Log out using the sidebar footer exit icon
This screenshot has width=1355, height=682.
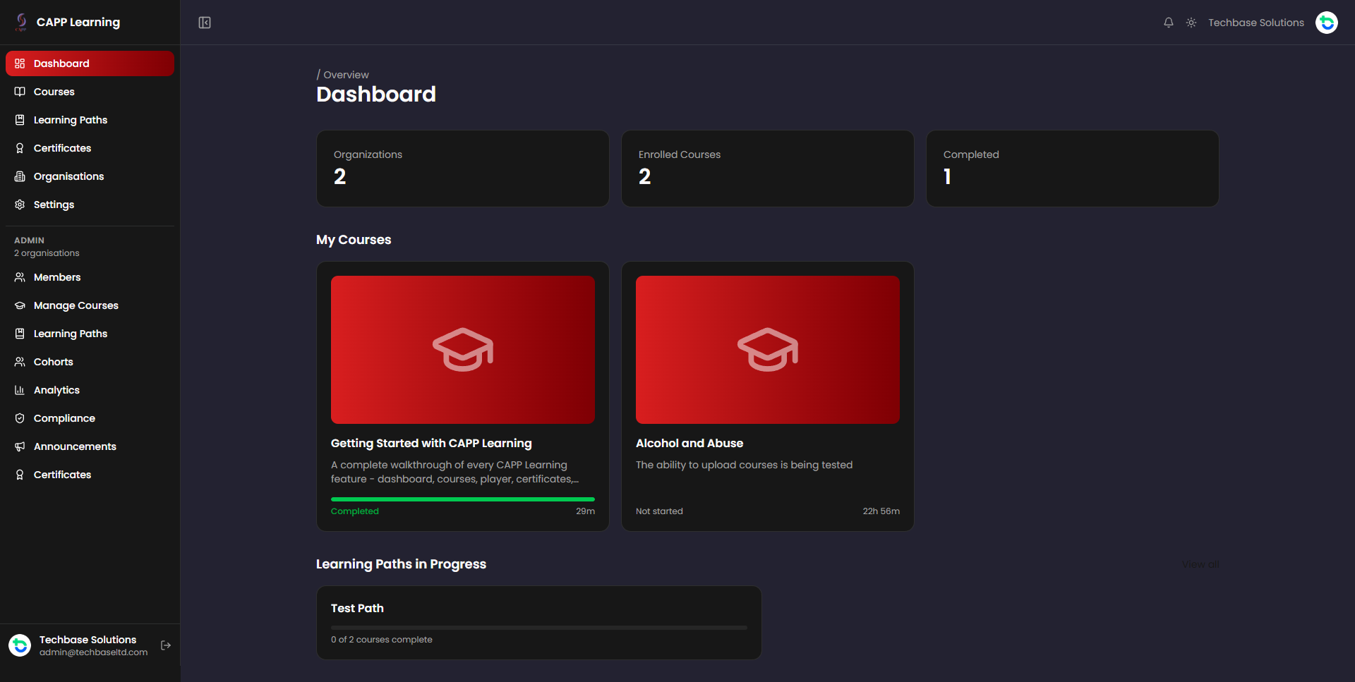(166, 645)
